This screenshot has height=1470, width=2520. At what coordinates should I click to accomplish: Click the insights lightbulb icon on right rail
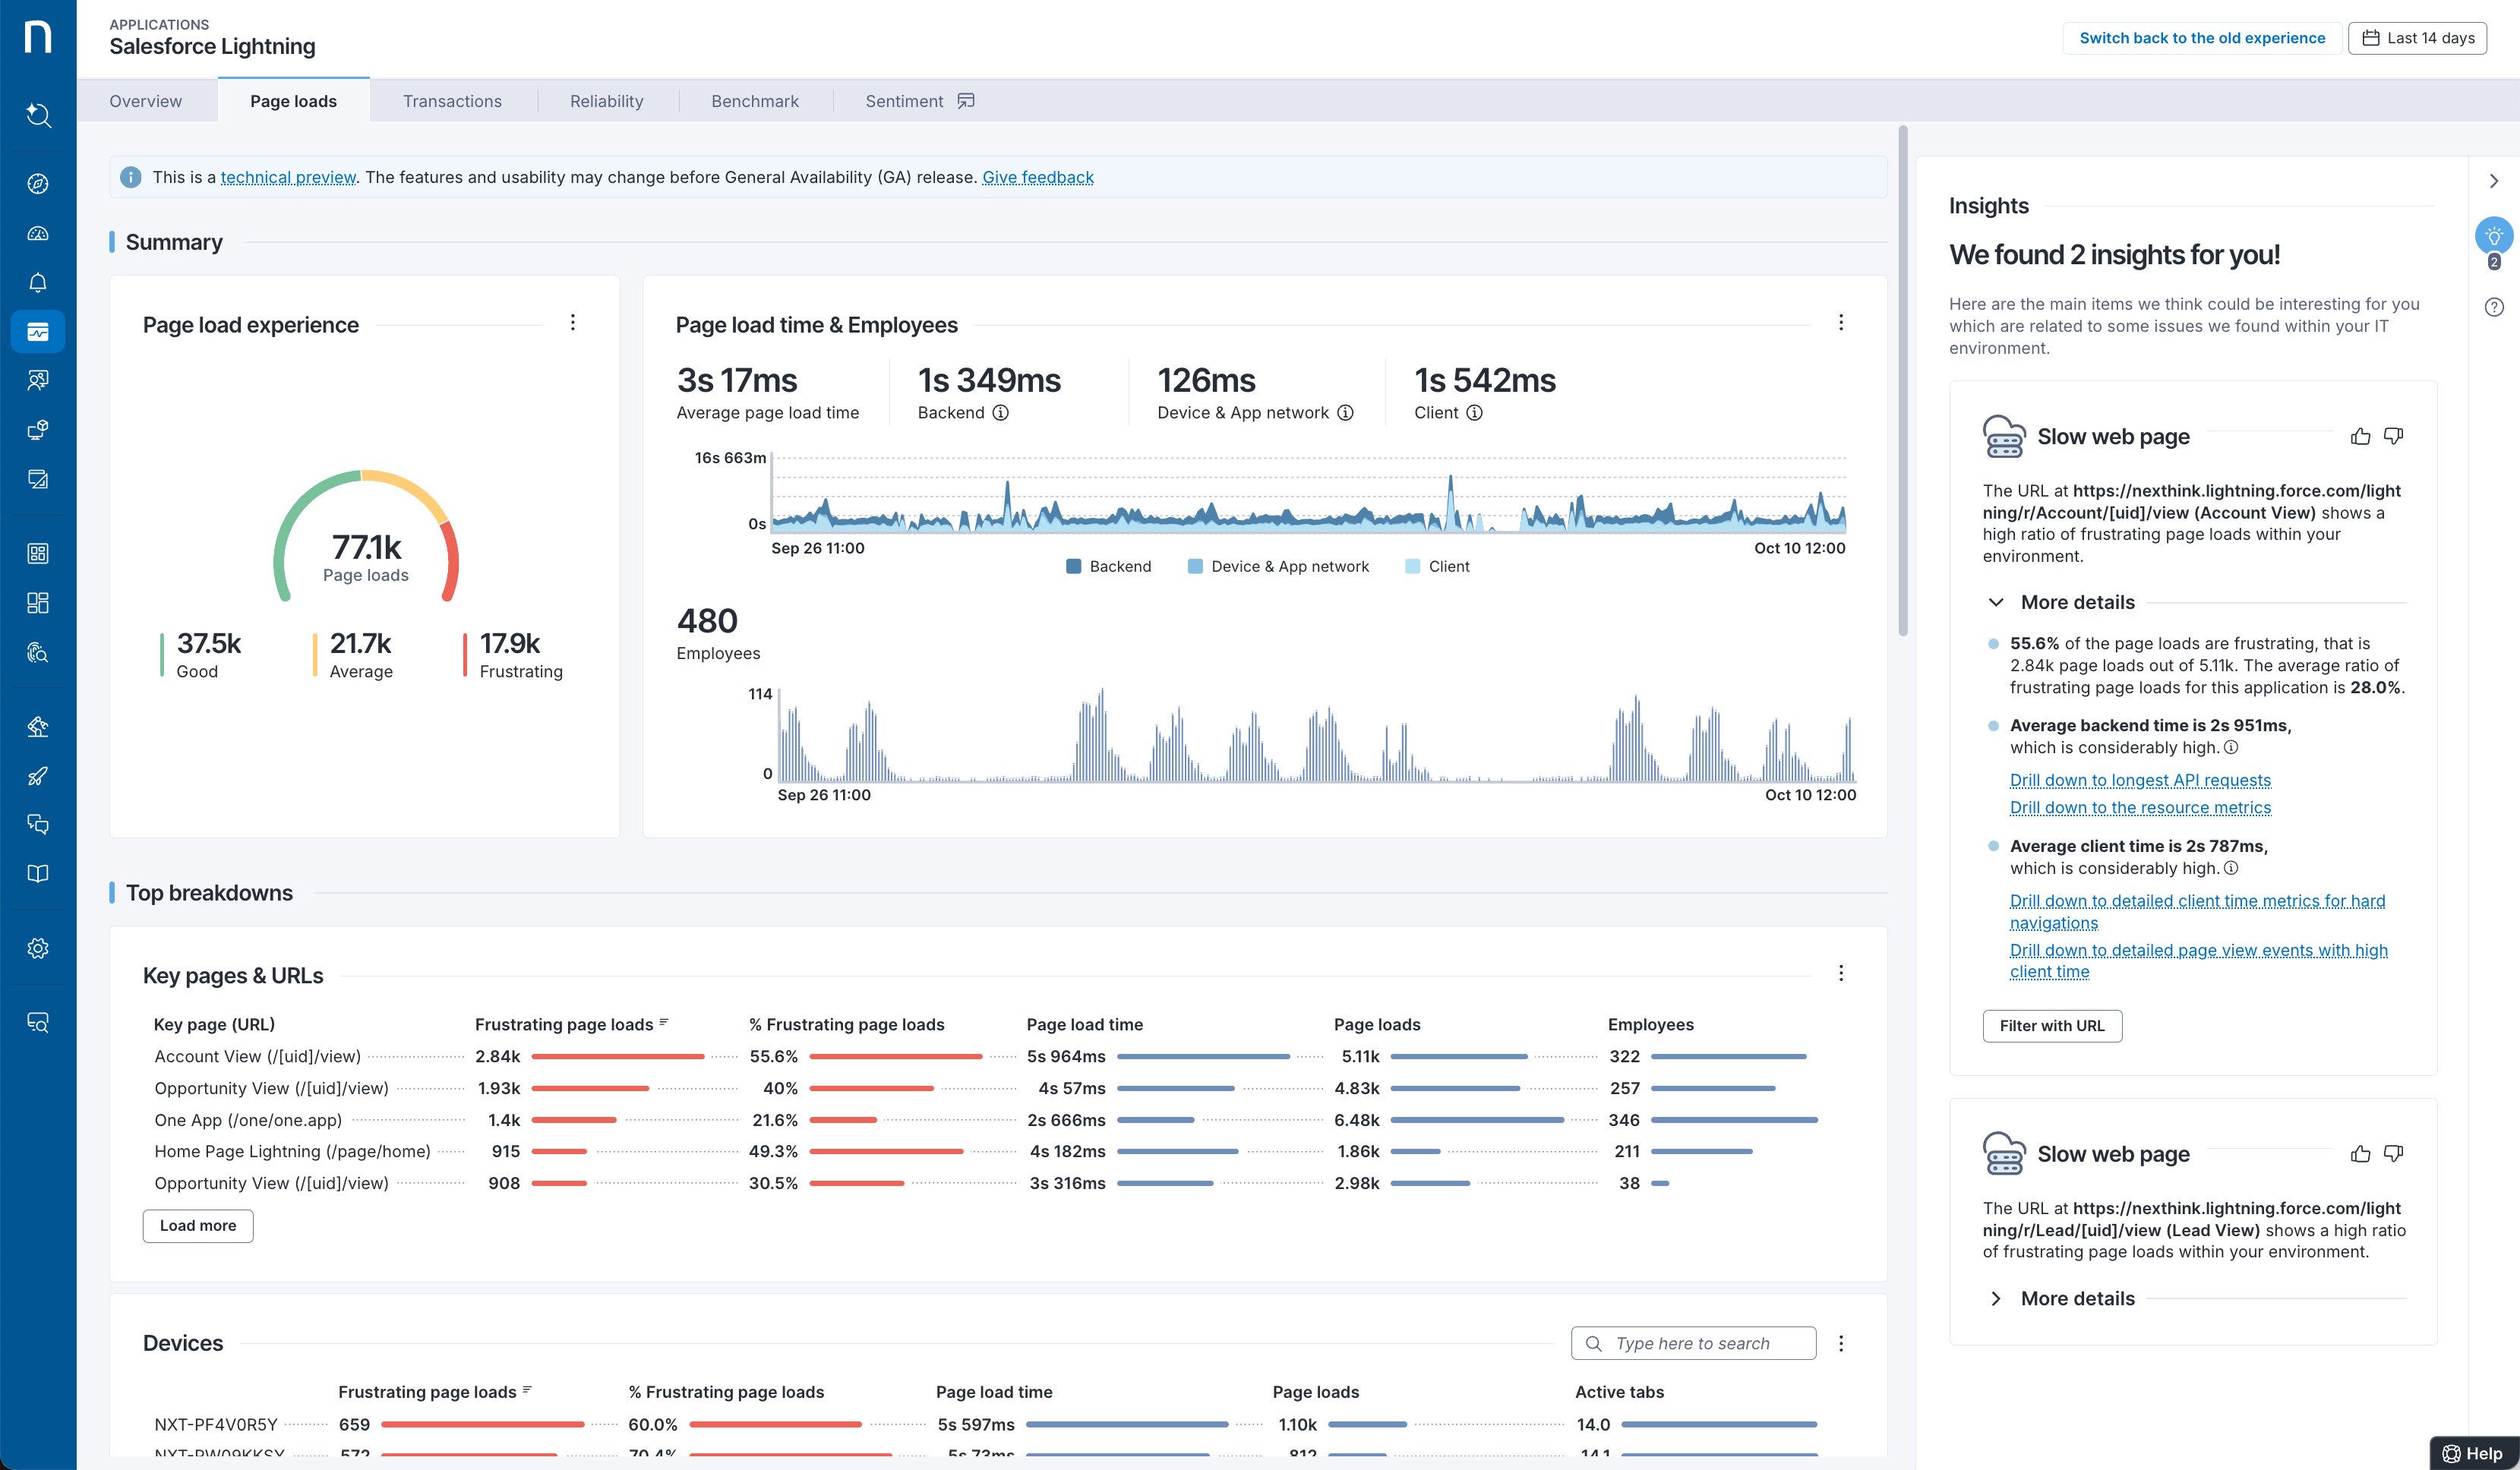(2493, 237)
